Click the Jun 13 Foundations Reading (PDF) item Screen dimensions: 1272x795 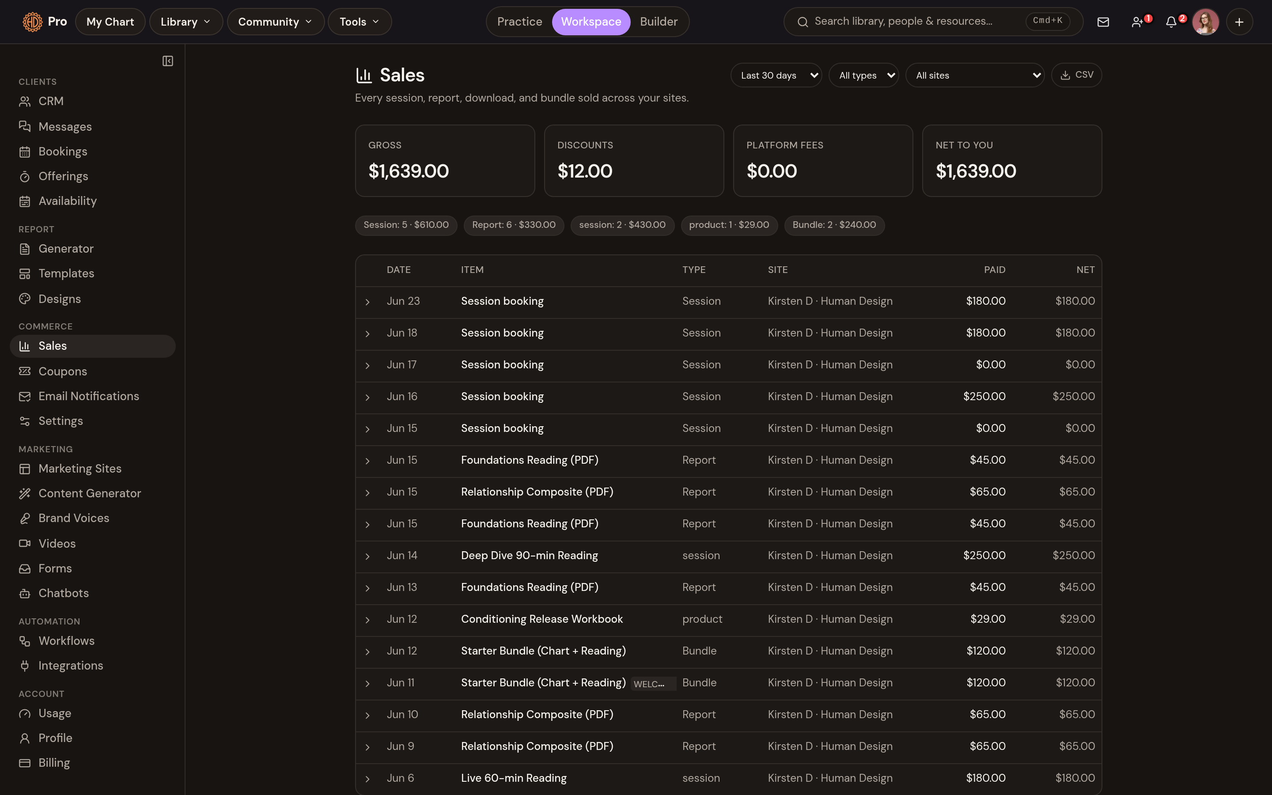(529, 587)
